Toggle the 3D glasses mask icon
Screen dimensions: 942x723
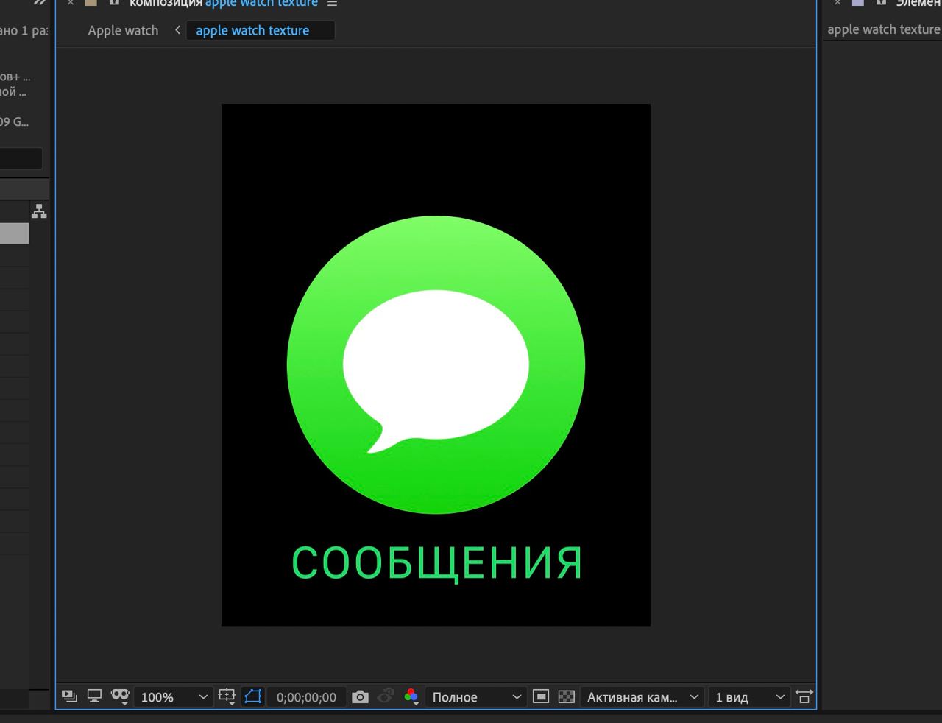pyautogui.click(x=120, y=696)
